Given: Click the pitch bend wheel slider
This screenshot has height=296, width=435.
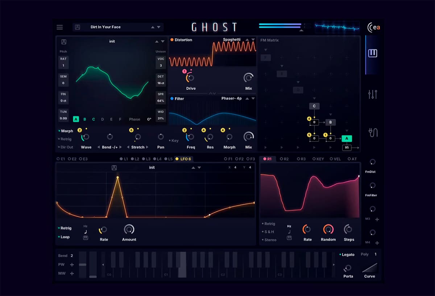Looking at the screenshot, I should (x=83, y=265).
